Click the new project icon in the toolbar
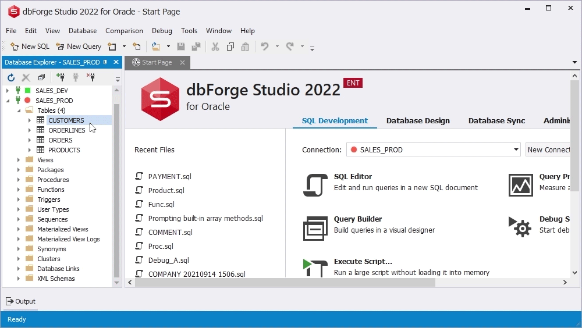The width and height of the screenshot is (582, 328). (x=137, y=47)
